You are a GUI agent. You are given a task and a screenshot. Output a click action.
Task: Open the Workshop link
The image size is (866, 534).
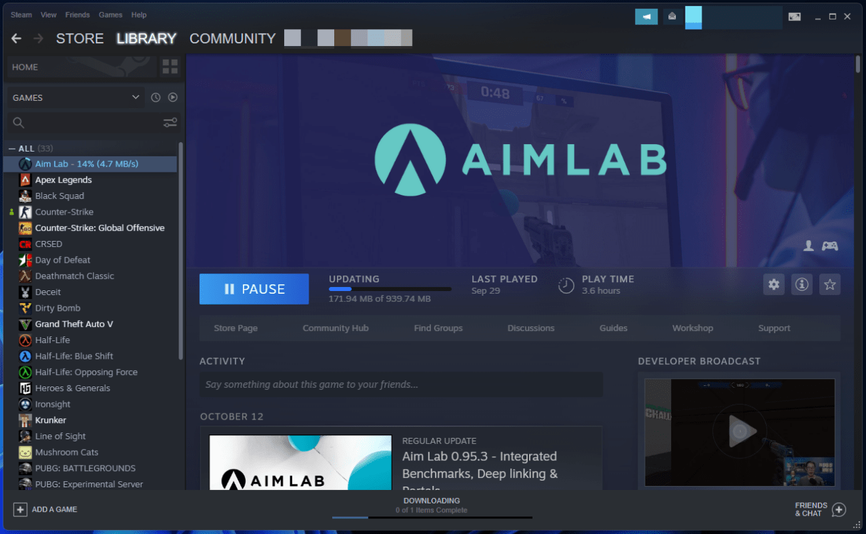693,328
